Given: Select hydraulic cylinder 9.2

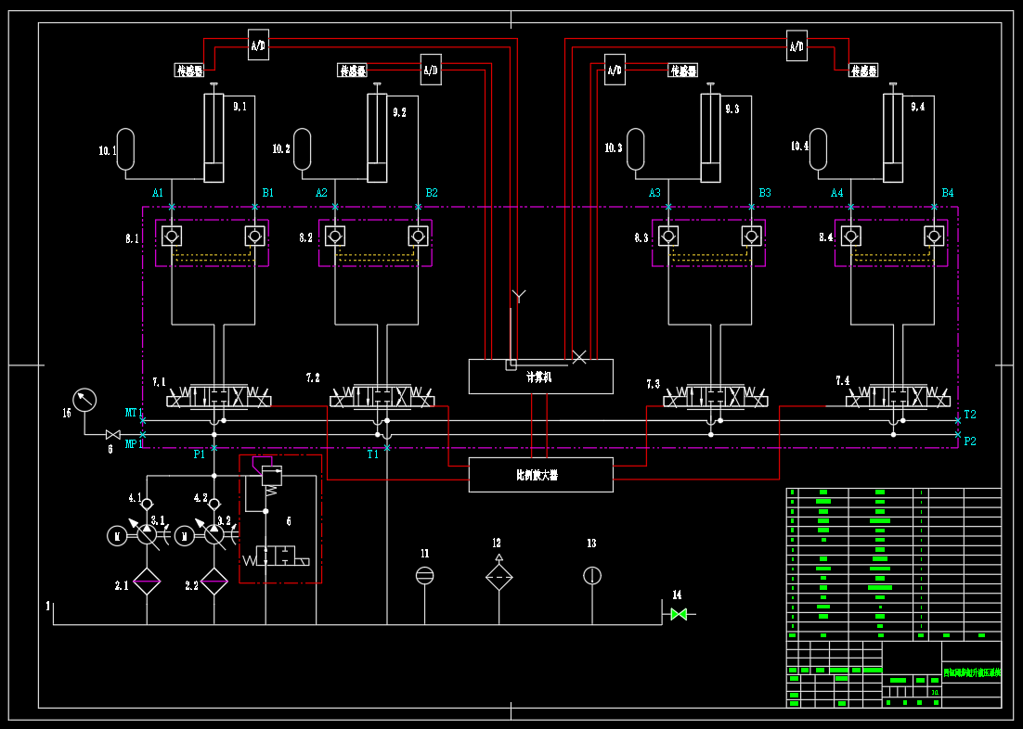Looking at the screenshot, I should [x=377, y=133].
